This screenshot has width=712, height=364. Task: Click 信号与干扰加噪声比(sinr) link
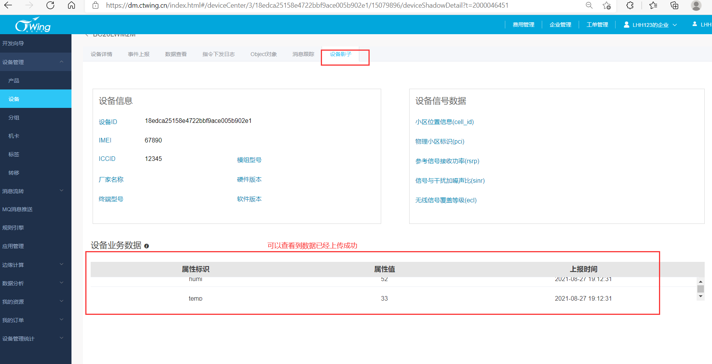(450, 180)
